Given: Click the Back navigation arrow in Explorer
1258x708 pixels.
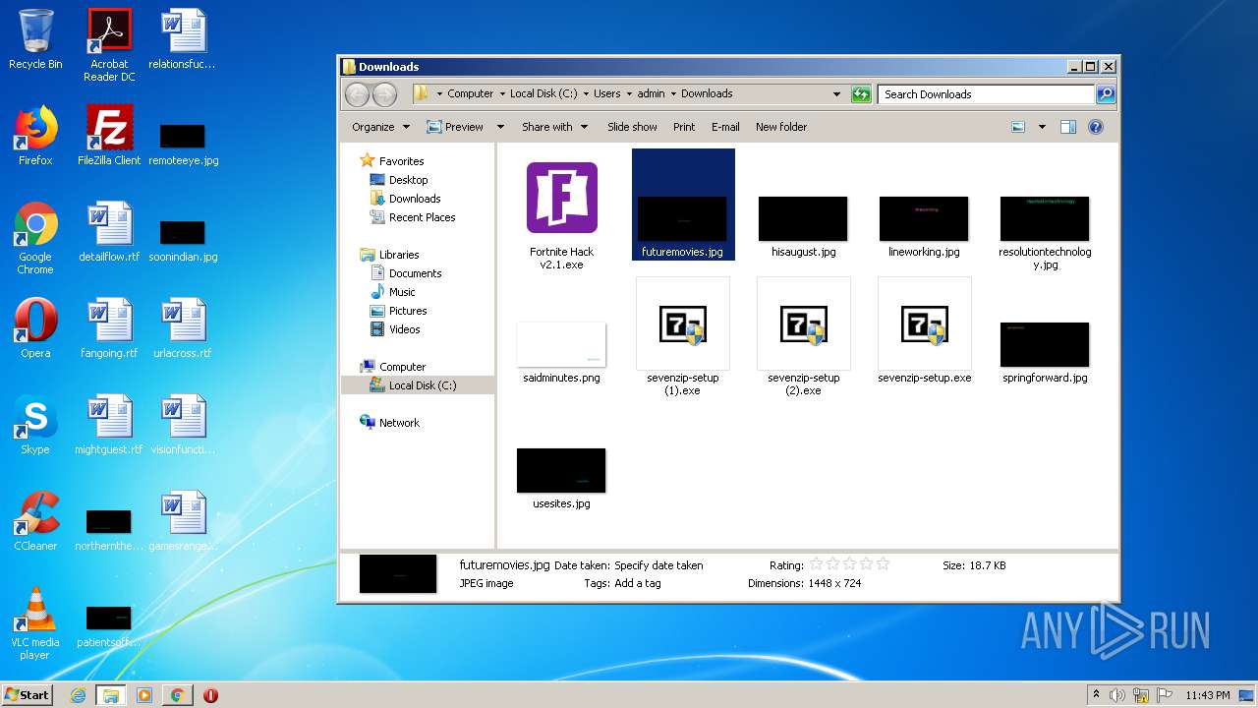Looking at the screenshot, I should 357,94.
